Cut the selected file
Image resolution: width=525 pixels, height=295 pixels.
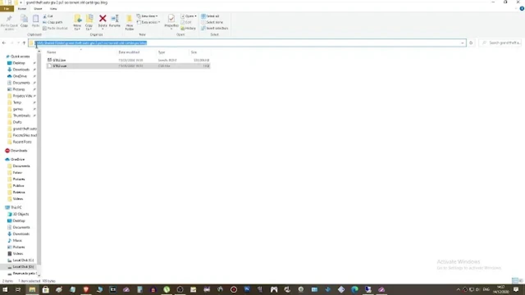click(48, 16)
